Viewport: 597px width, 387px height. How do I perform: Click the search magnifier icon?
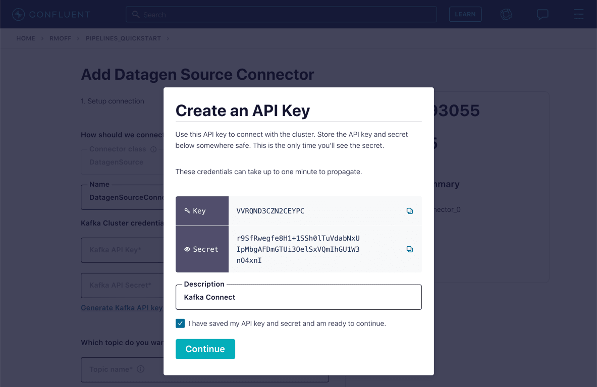(136, 15)
